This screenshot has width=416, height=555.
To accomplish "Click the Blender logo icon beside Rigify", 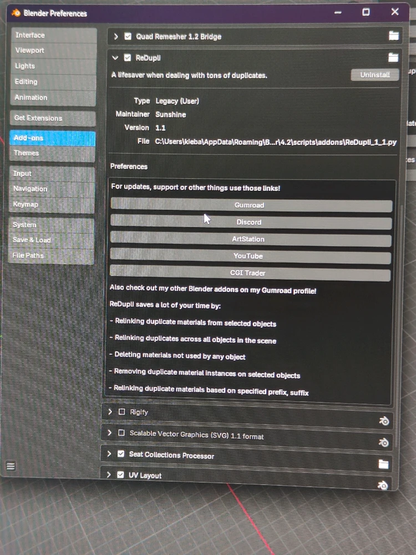I will tap(383, 421).
